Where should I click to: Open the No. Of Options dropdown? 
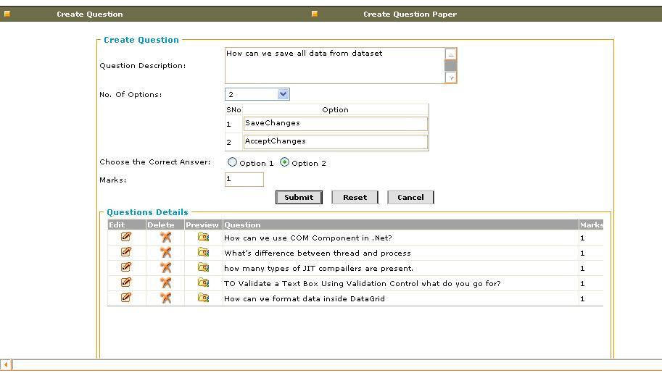(x=283, y=94)
